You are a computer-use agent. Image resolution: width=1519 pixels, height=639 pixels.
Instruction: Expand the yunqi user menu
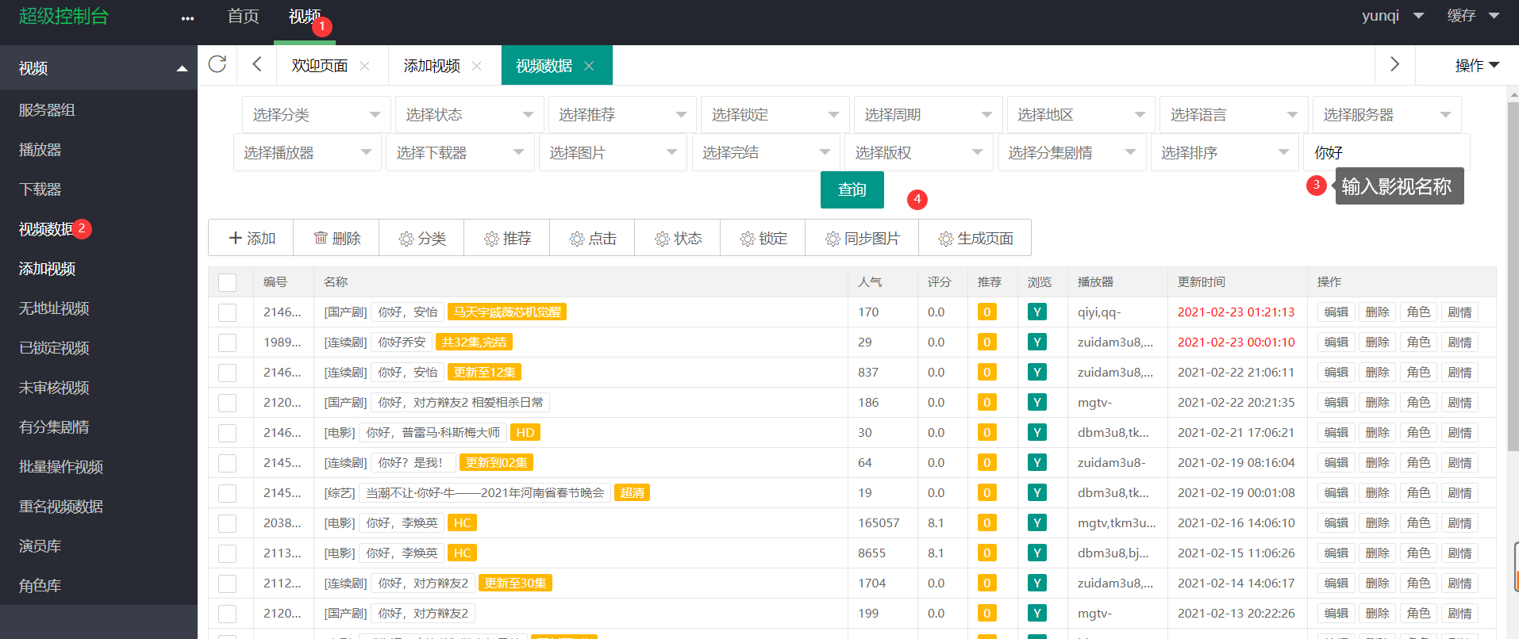click(x=1393, y=16)
